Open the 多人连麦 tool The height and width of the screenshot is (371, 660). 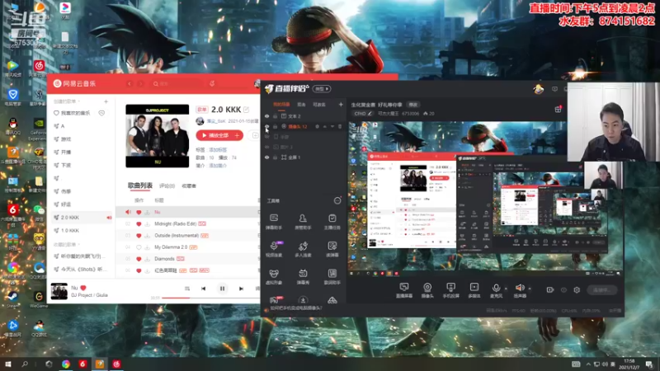pos(303,249)
